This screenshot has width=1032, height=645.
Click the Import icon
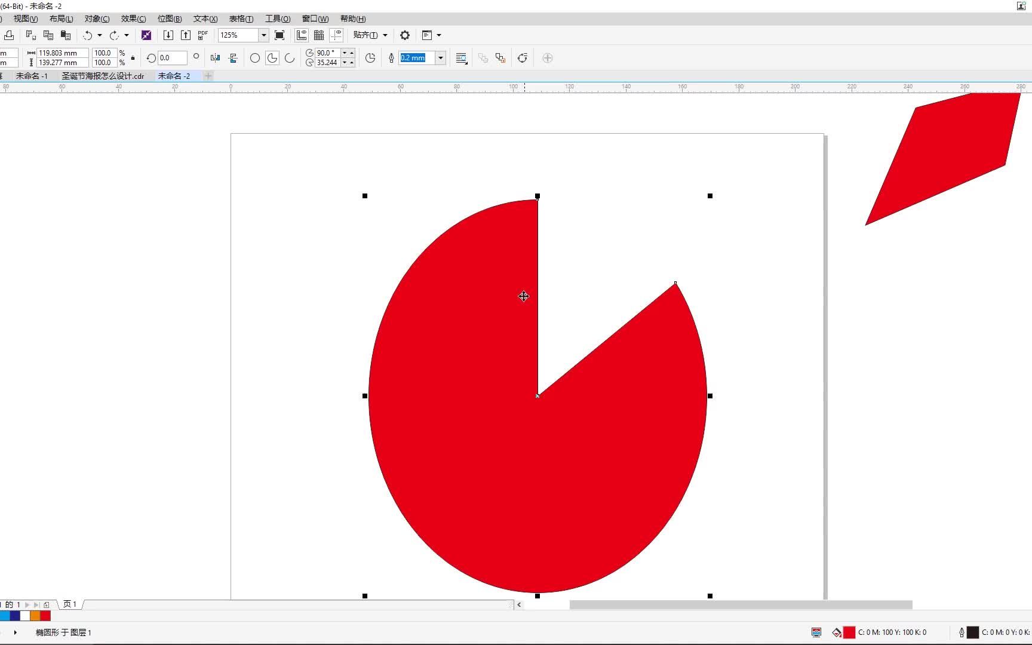pos(168,35)
